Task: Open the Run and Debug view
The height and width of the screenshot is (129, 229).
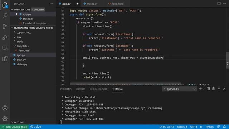Action: point(5,37)
